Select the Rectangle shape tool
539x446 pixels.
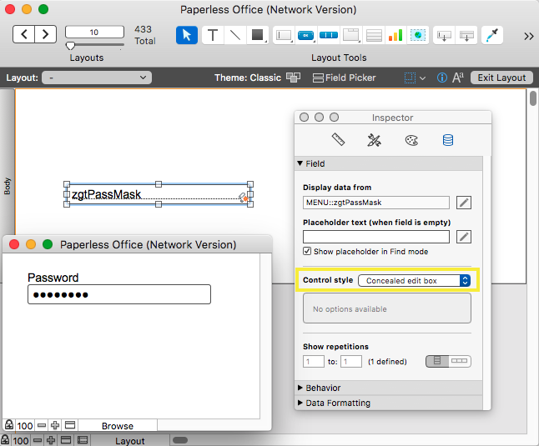(x=257, y=35)
